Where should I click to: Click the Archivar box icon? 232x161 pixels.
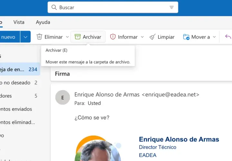(x=78, y=37)
